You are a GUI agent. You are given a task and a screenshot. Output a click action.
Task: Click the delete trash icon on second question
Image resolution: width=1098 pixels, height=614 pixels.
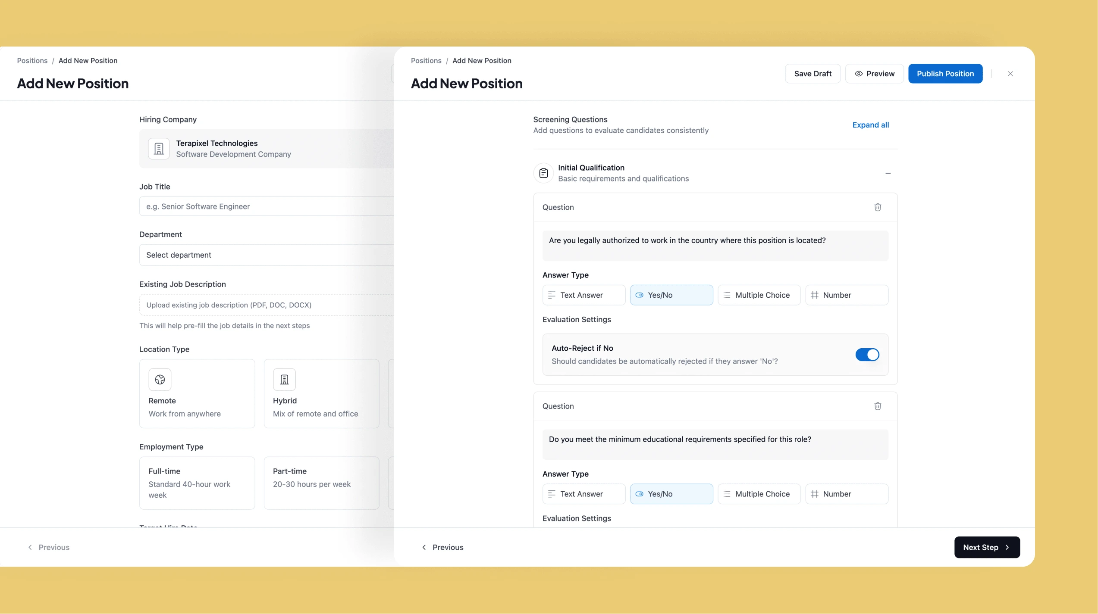pyautogui.click(x=878, y=406)
